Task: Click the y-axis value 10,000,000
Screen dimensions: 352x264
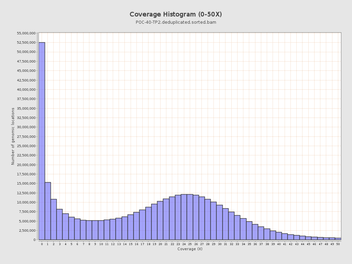Action: (x=26, y=202)
